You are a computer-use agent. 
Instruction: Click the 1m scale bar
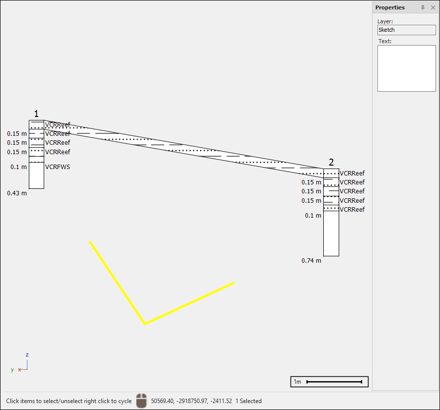329,381
